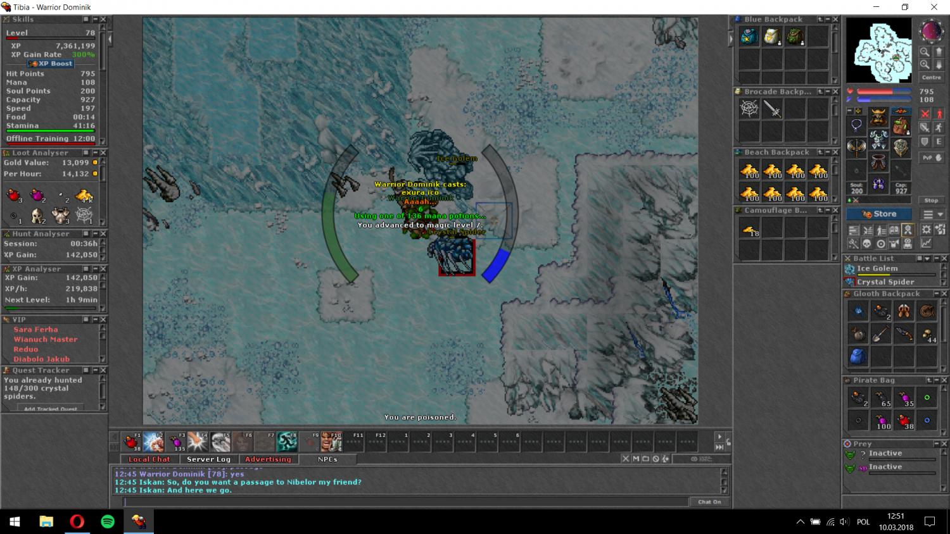Open the in-game Store

point(879,214)
